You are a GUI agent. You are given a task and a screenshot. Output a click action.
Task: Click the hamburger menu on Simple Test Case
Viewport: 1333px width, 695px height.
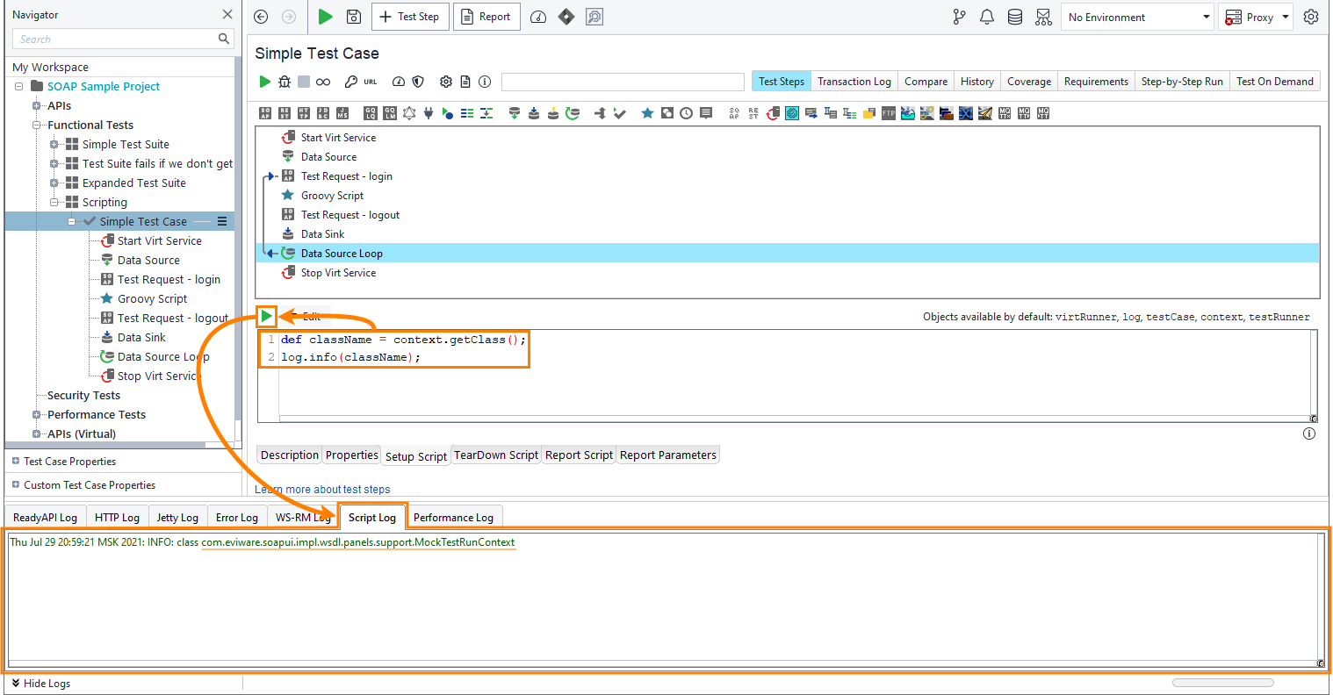222,221
